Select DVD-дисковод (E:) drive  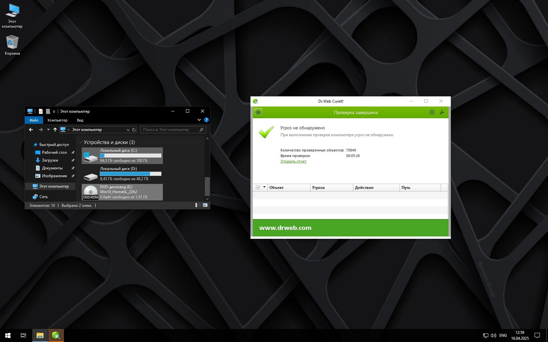coord(122,192)
